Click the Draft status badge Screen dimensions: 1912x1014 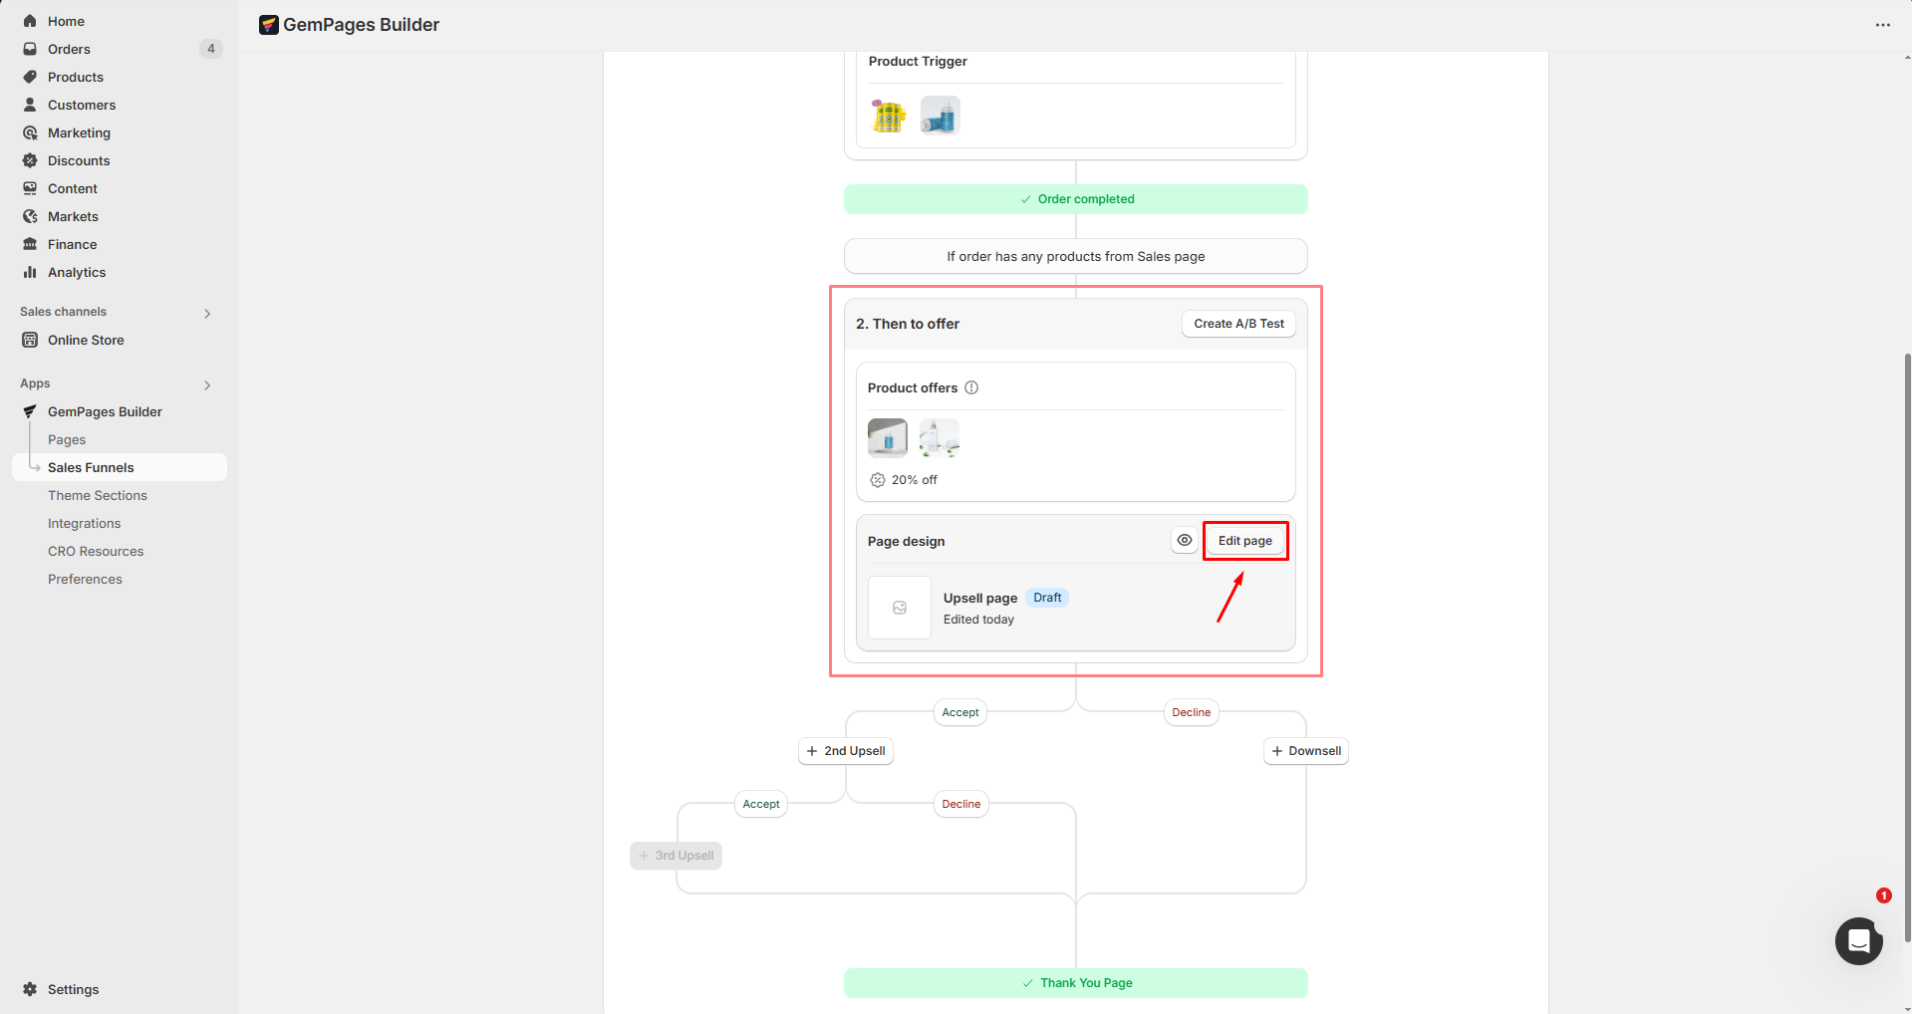1047,598
